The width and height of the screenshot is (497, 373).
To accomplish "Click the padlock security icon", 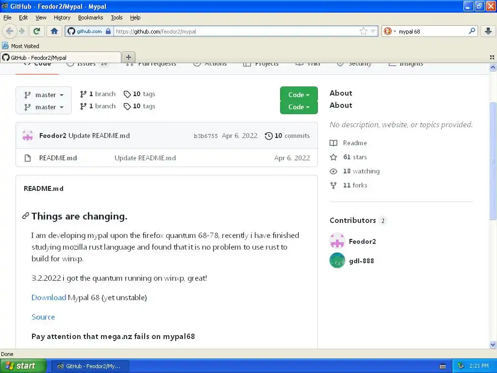I will (x=108, y=31).
